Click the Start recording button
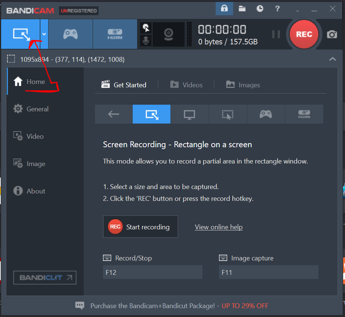The height and width of the screenshot is (317, 345). tap(140, 226)
